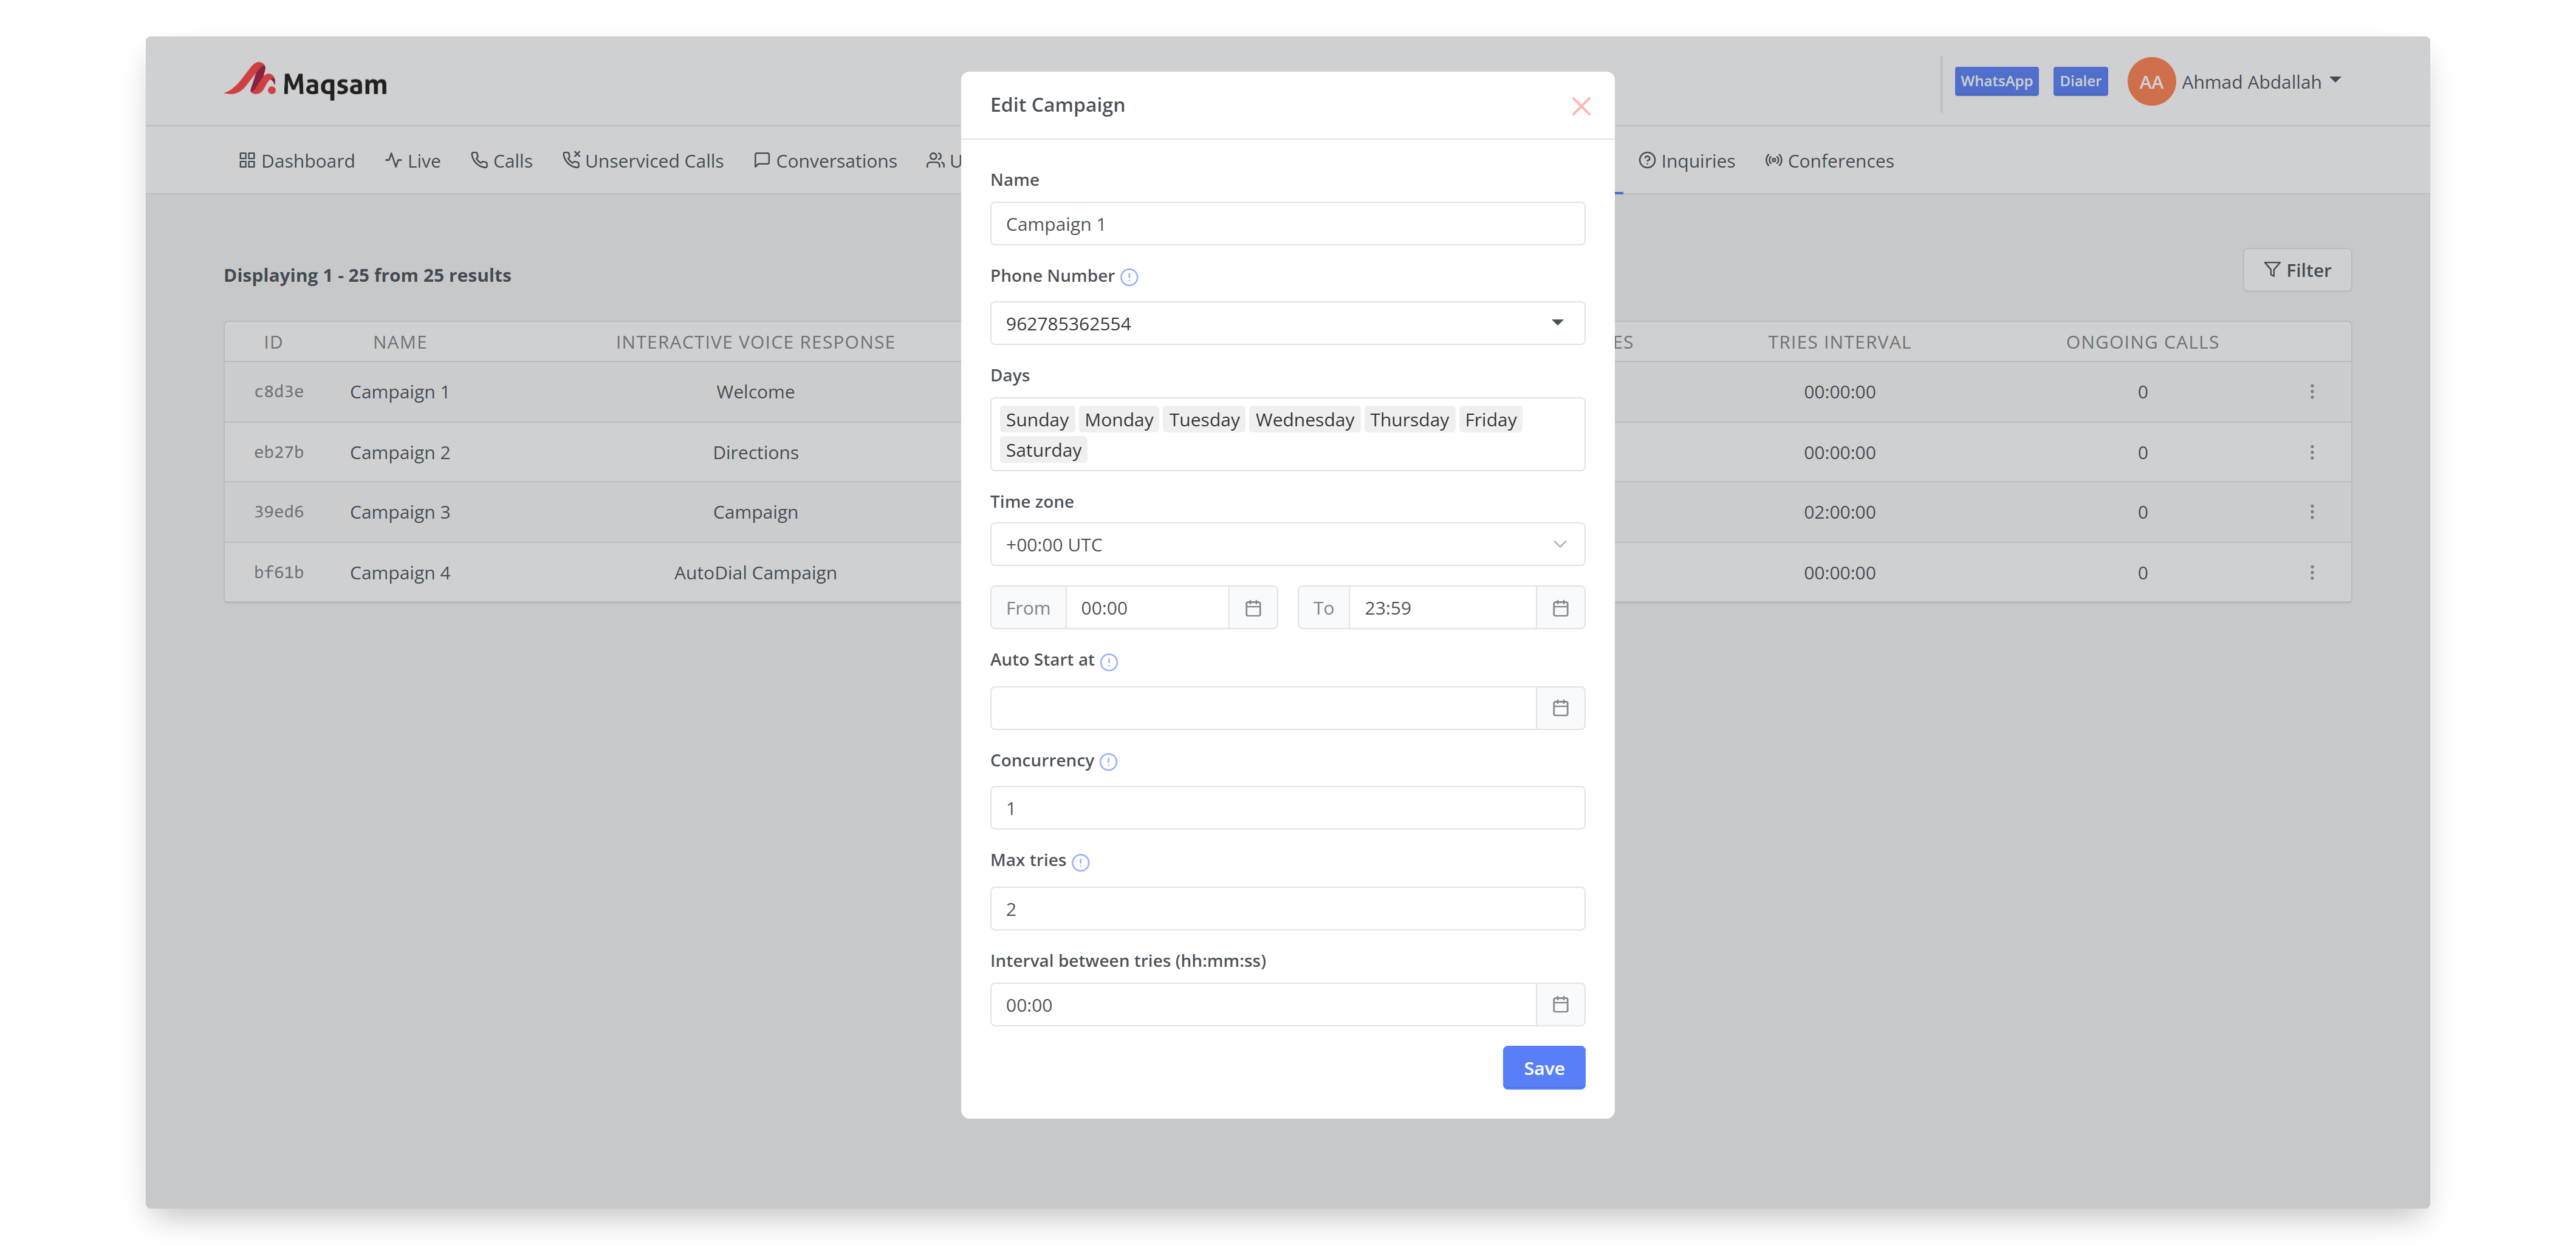Screen dimensions: 2576x1245
Task: Click the Auto Start at info icon
Action: pyautogui.click(x=1108, y=661)
